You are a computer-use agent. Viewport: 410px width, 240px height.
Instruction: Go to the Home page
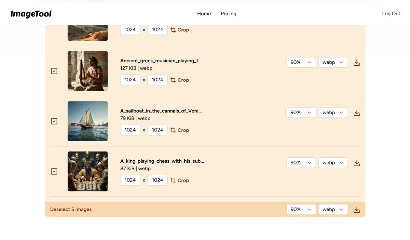click(x=204, y=14)
